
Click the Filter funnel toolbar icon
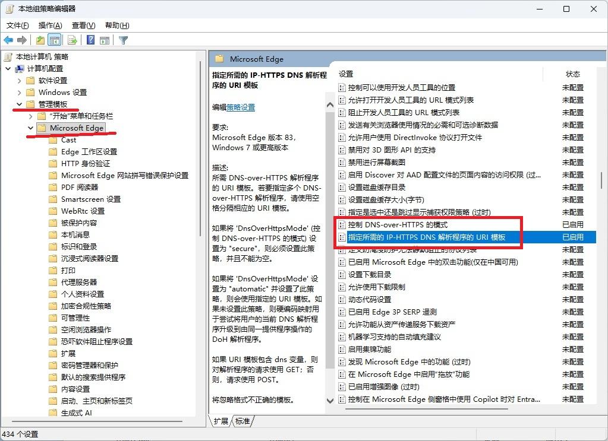[x=123, y=40]
